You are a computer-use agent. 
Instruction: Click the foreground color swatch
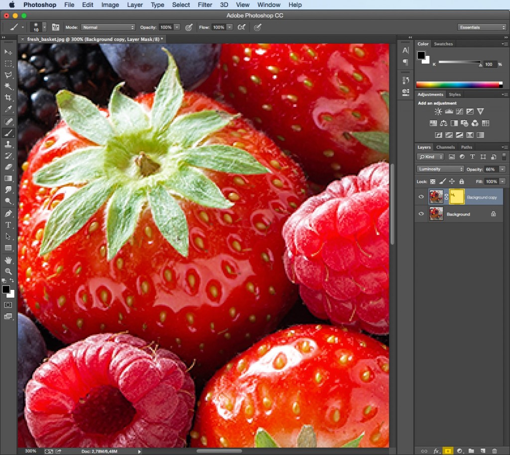click(x=6, y=288)
